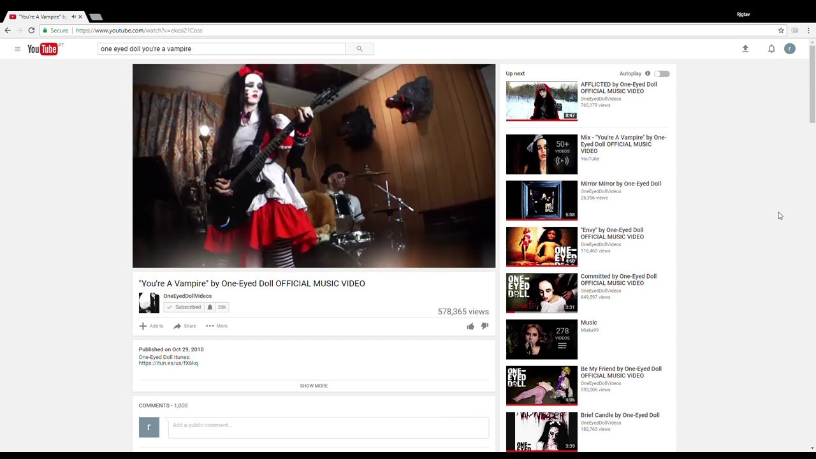This screenshot has width=816, height=459.
Task: Open Brief Candle video thumbnail
Action: pyautogui.click(x=542, y=432)
